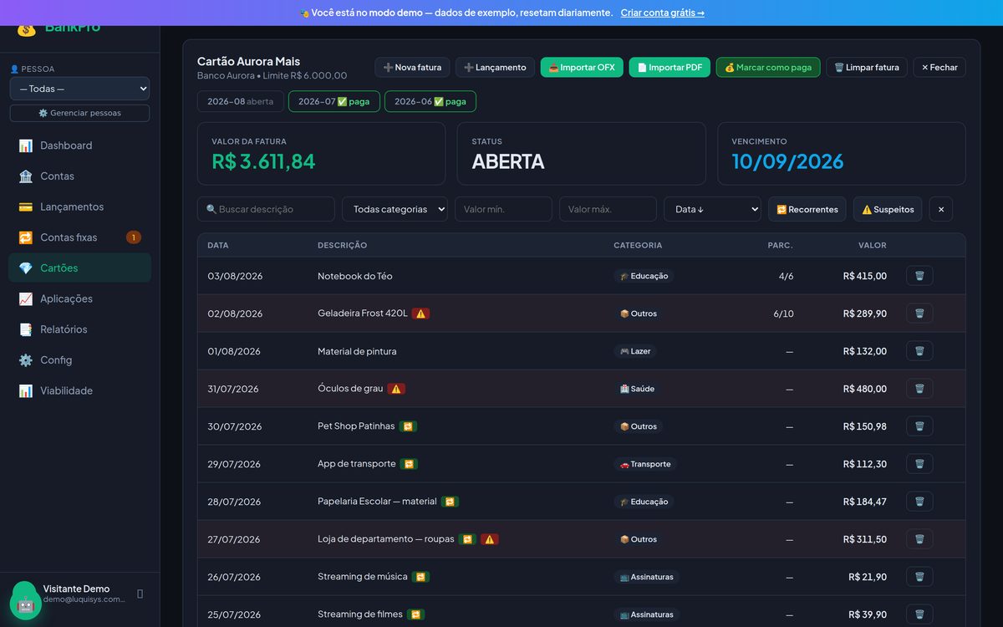Image resolution: width=1003 pixels, height=627 pixels.
Task: Click Gerenciar pessoas button
Action: (79, 113)
